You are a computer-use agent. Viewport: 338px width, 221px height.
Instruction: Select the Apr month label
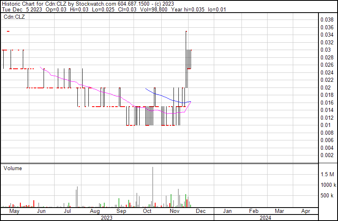point(306,211)
